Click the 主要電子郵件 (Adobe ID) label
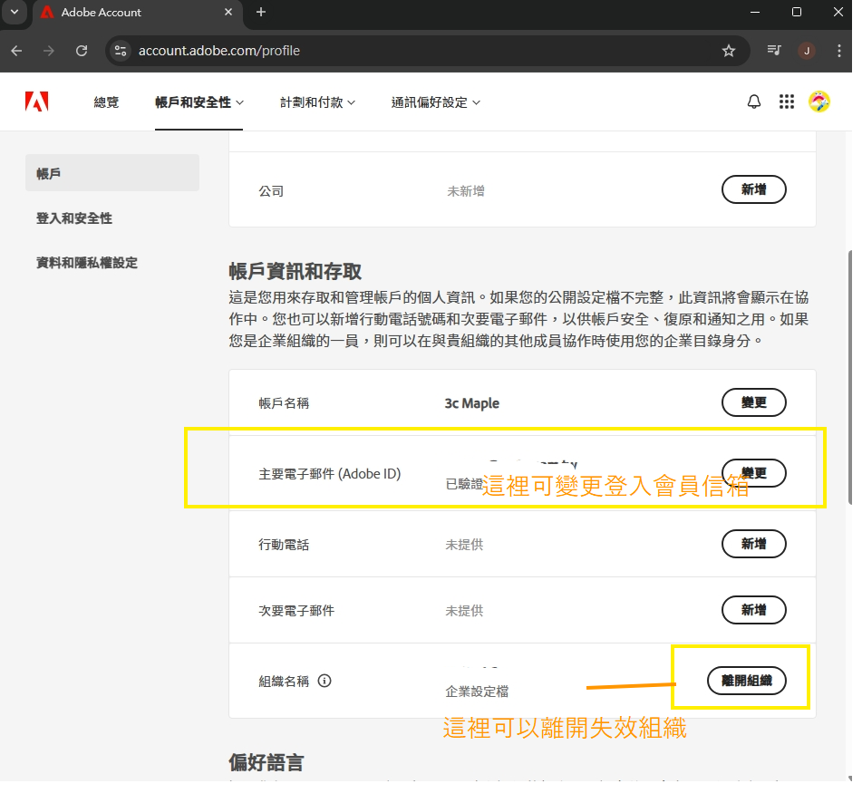The image size is (862, 803). [330, 474]
